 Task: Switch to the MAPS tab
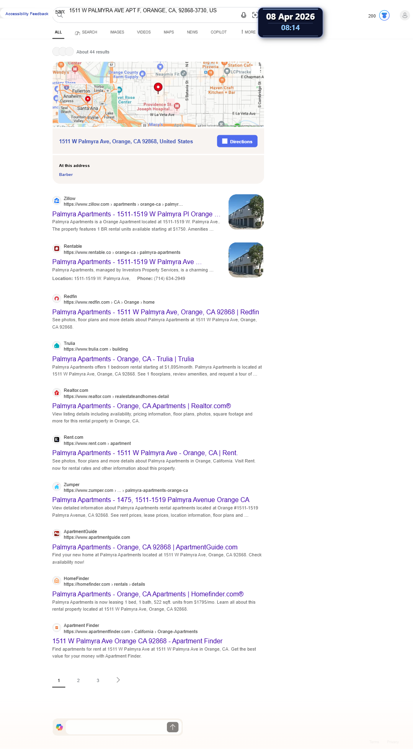[169, 32]
